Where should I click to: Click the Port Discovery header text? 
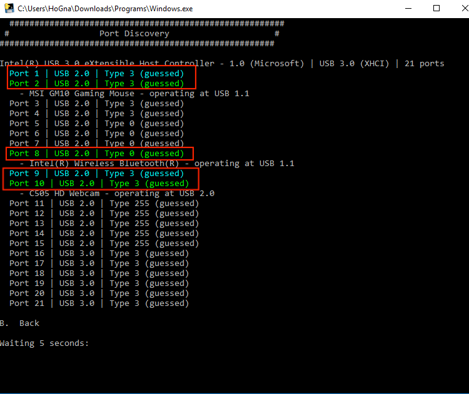point(134,34)
